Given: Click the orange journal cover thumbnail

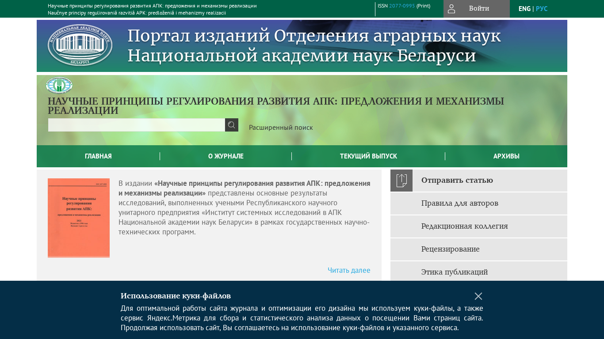Looking at the screenshot, I should coord(79,218).
